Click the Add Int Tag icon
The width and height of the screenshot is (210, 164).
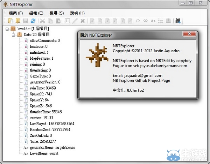coord(107,21)
